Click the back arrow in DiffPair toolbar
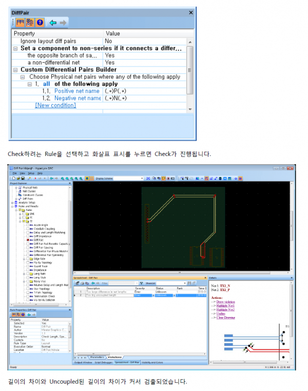This screenshot has width=308, height=391. 52,23
